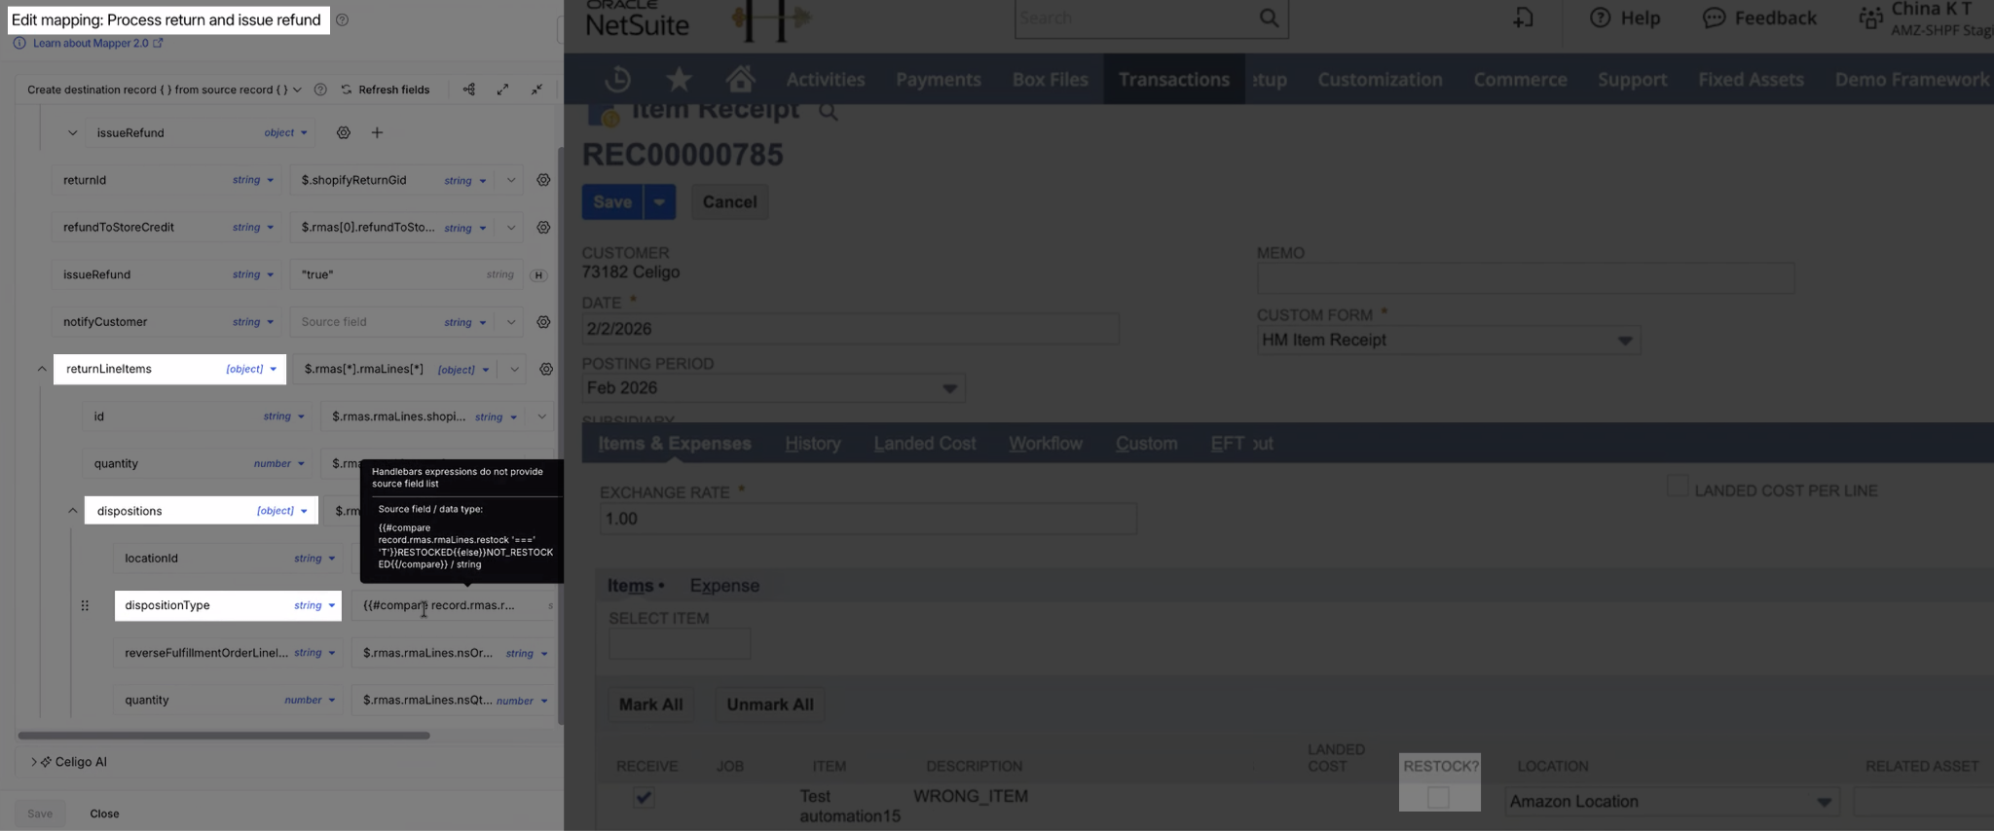This screenshot has width=1994, height=831.
Task: Open settings gear for refundToStoreCredit mapping
Action: [x=543, y=228]
